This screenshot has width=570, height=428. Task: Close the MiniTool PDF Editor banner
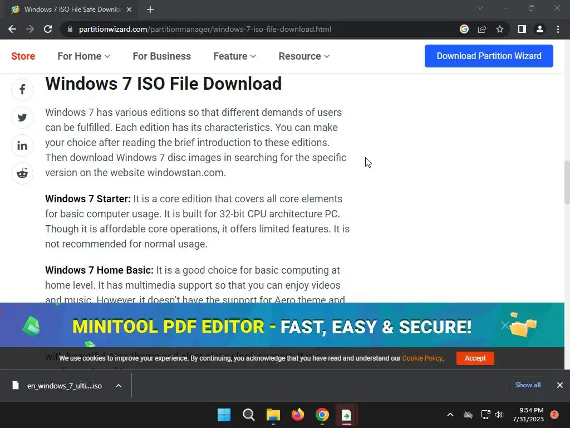click(505, 325)
